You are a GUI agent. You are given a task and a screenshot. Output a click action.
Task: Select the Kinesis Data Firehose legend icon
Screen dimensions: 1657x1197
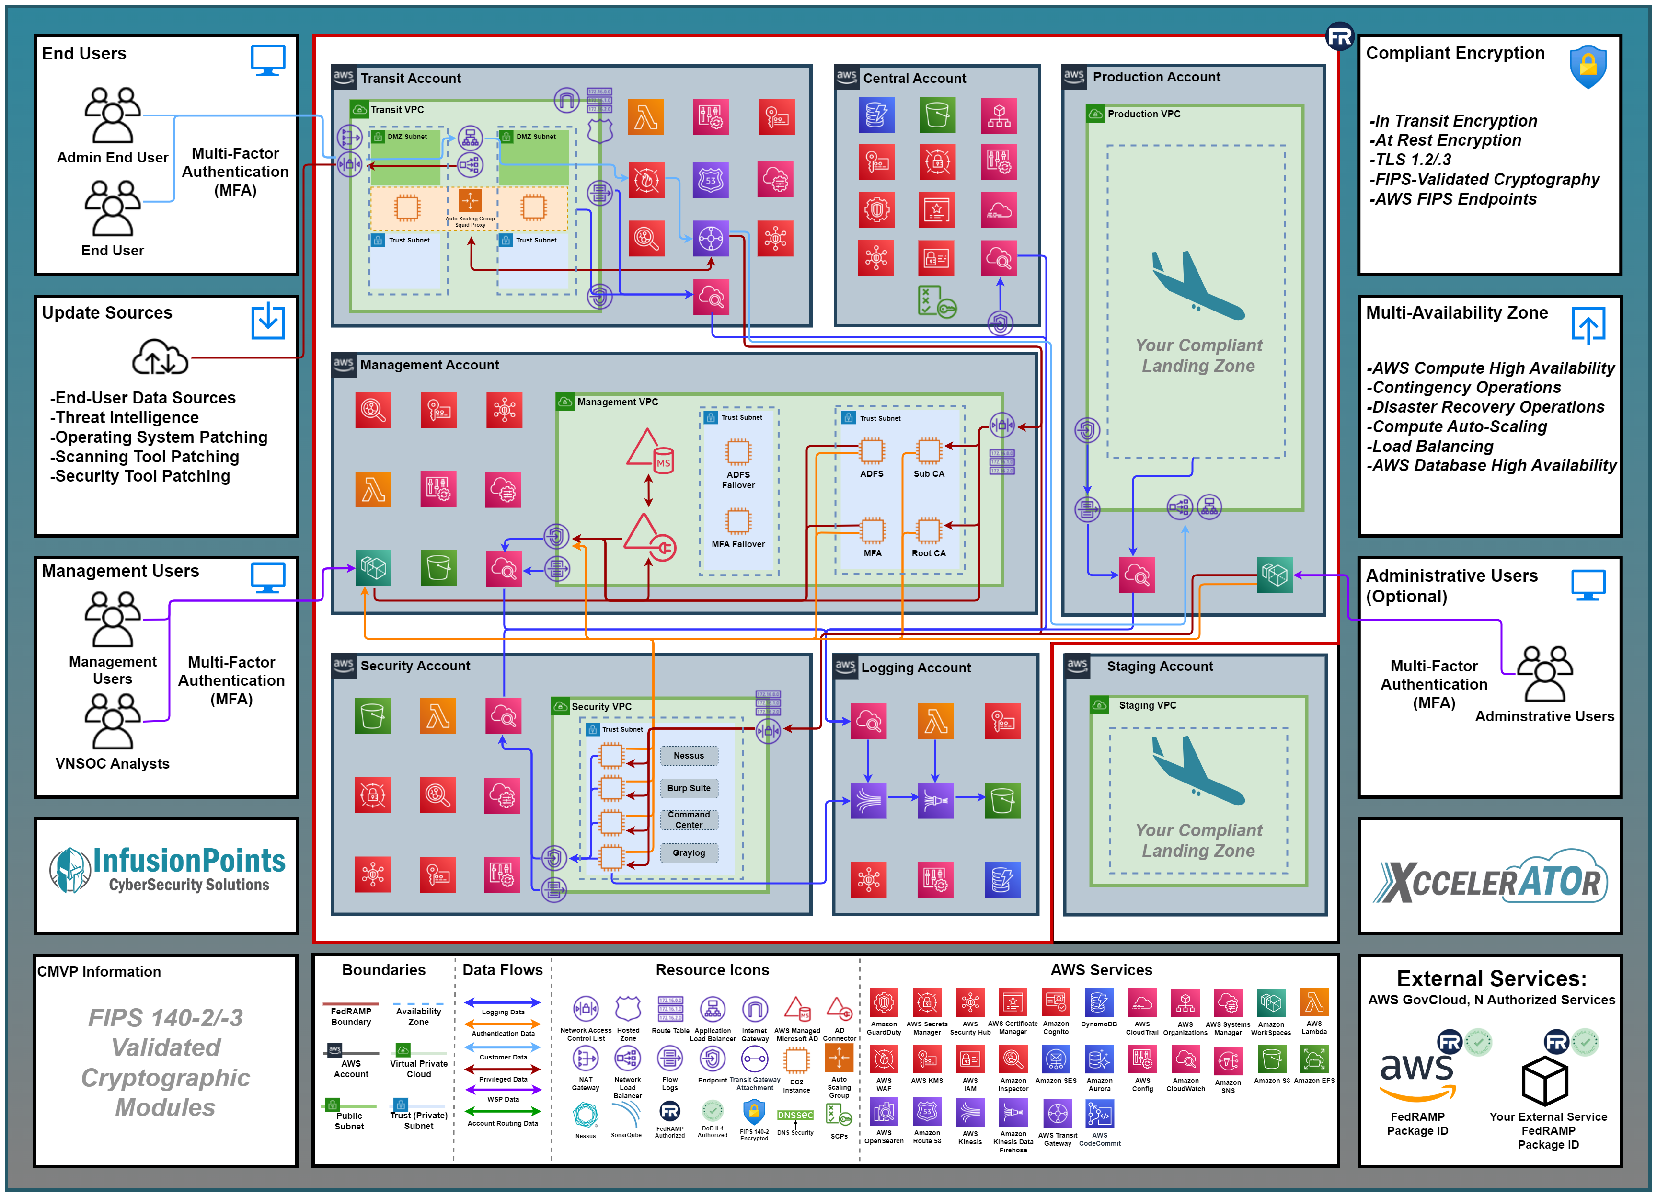coord(1013,1113)
